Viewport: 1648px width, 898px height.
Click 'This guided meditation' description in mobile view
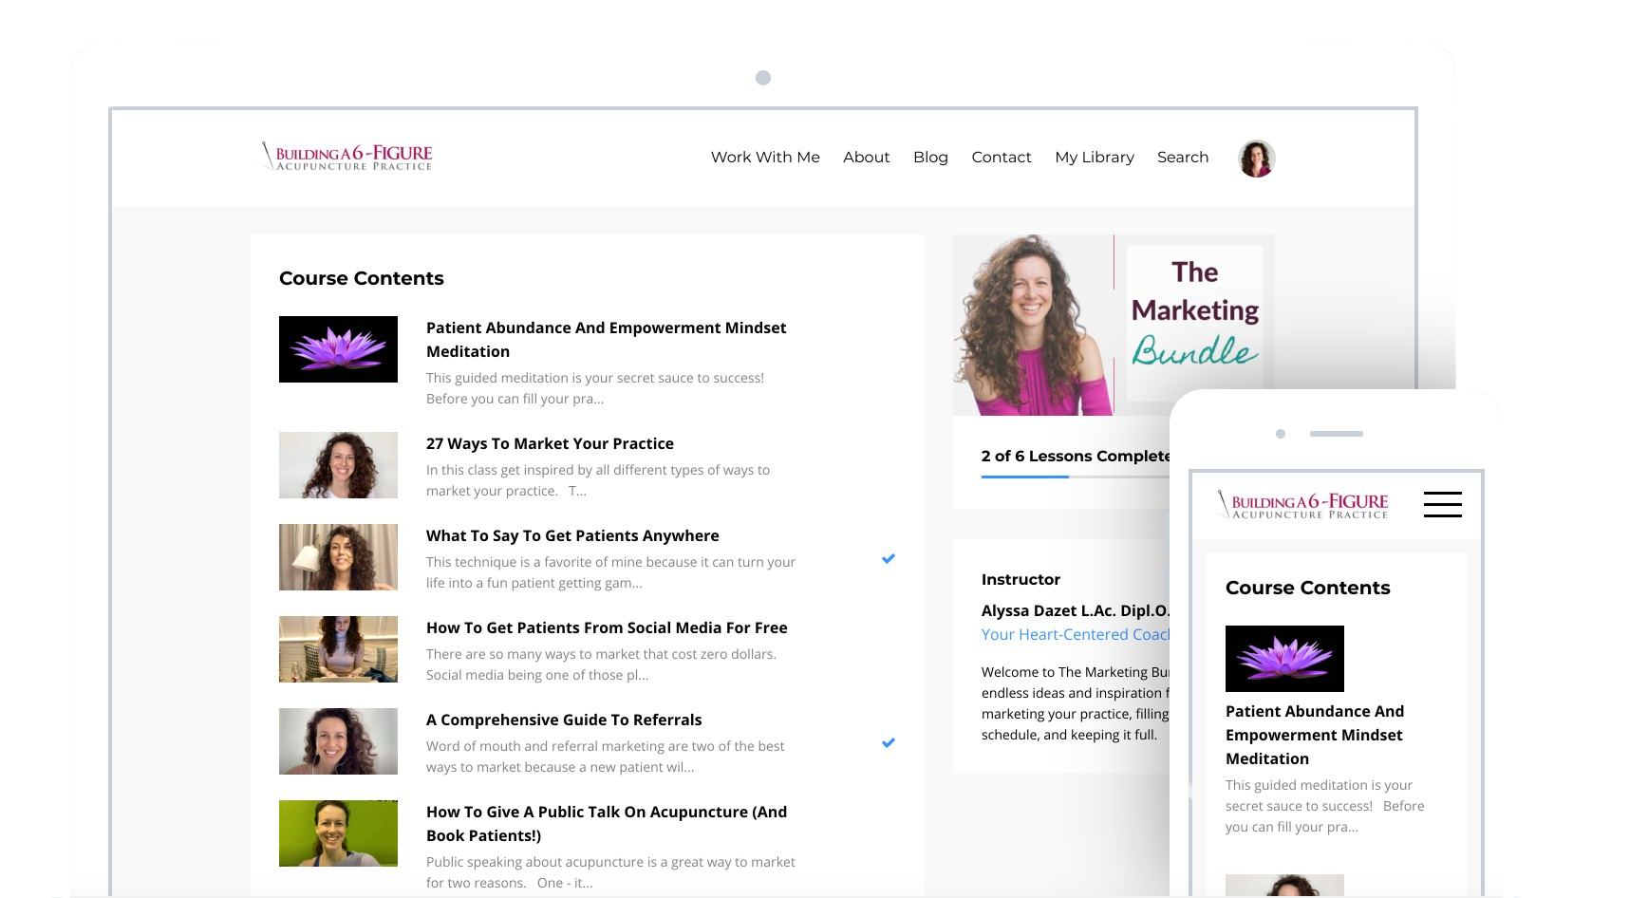(x=1324, y=806)
